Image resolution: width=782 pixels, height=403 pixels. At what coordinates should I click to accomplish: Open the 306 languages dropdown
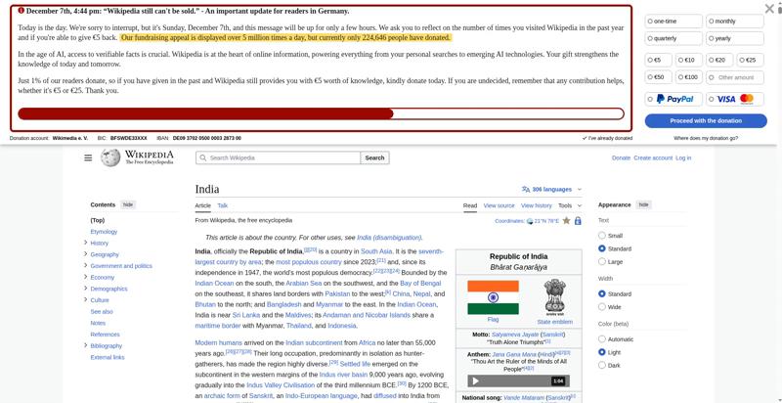point(551,190)
